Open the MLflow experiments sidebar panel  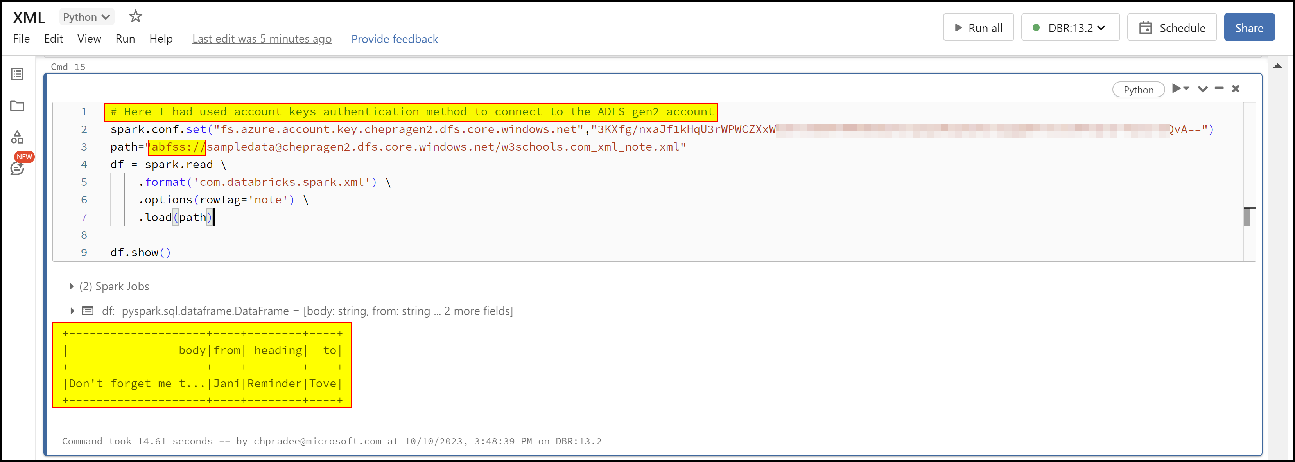tap(18, 137)
